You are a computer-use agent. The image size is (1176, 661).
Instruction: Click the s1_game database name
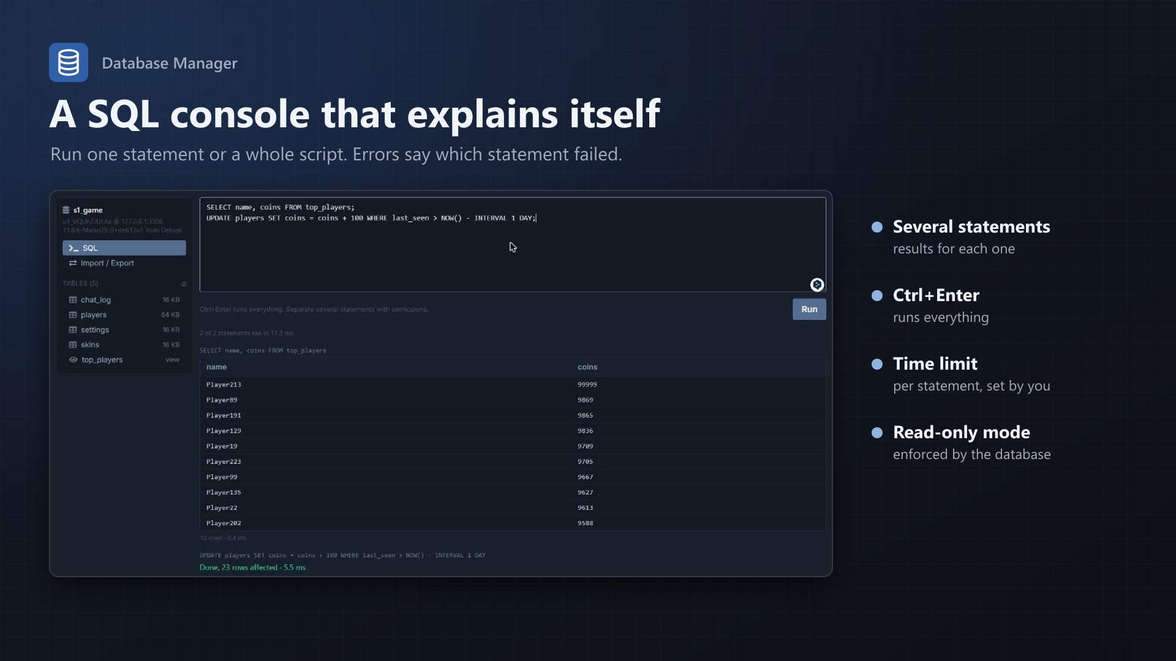pos(88,210)
